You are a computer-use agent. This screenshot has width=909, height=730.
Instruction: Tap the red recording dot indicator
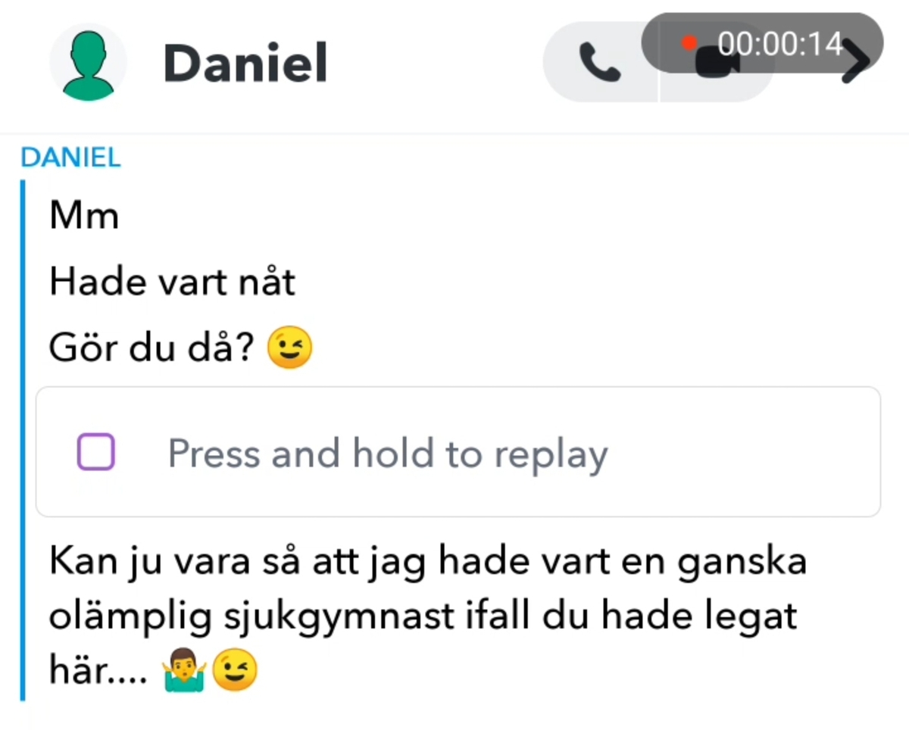(689, 43)
